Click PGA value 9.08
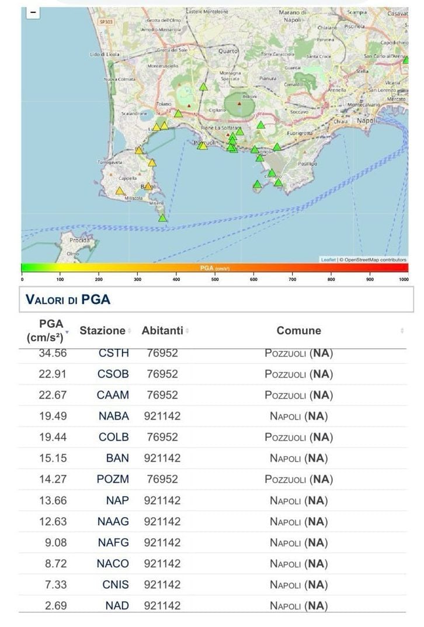The height and width of the screenshot is (627, 424). (56, 543)
